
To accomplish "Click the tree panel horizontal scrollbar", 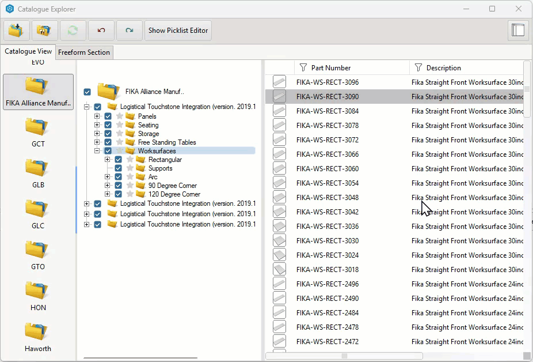I will coord(140,358).
